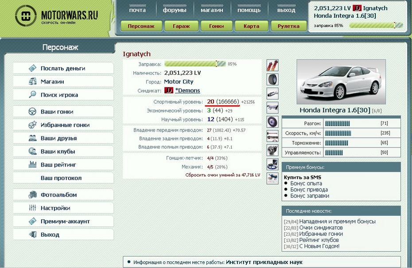
Task: Open the Персонаж tab
Action: pyautogui.click(x=141, y=26)
